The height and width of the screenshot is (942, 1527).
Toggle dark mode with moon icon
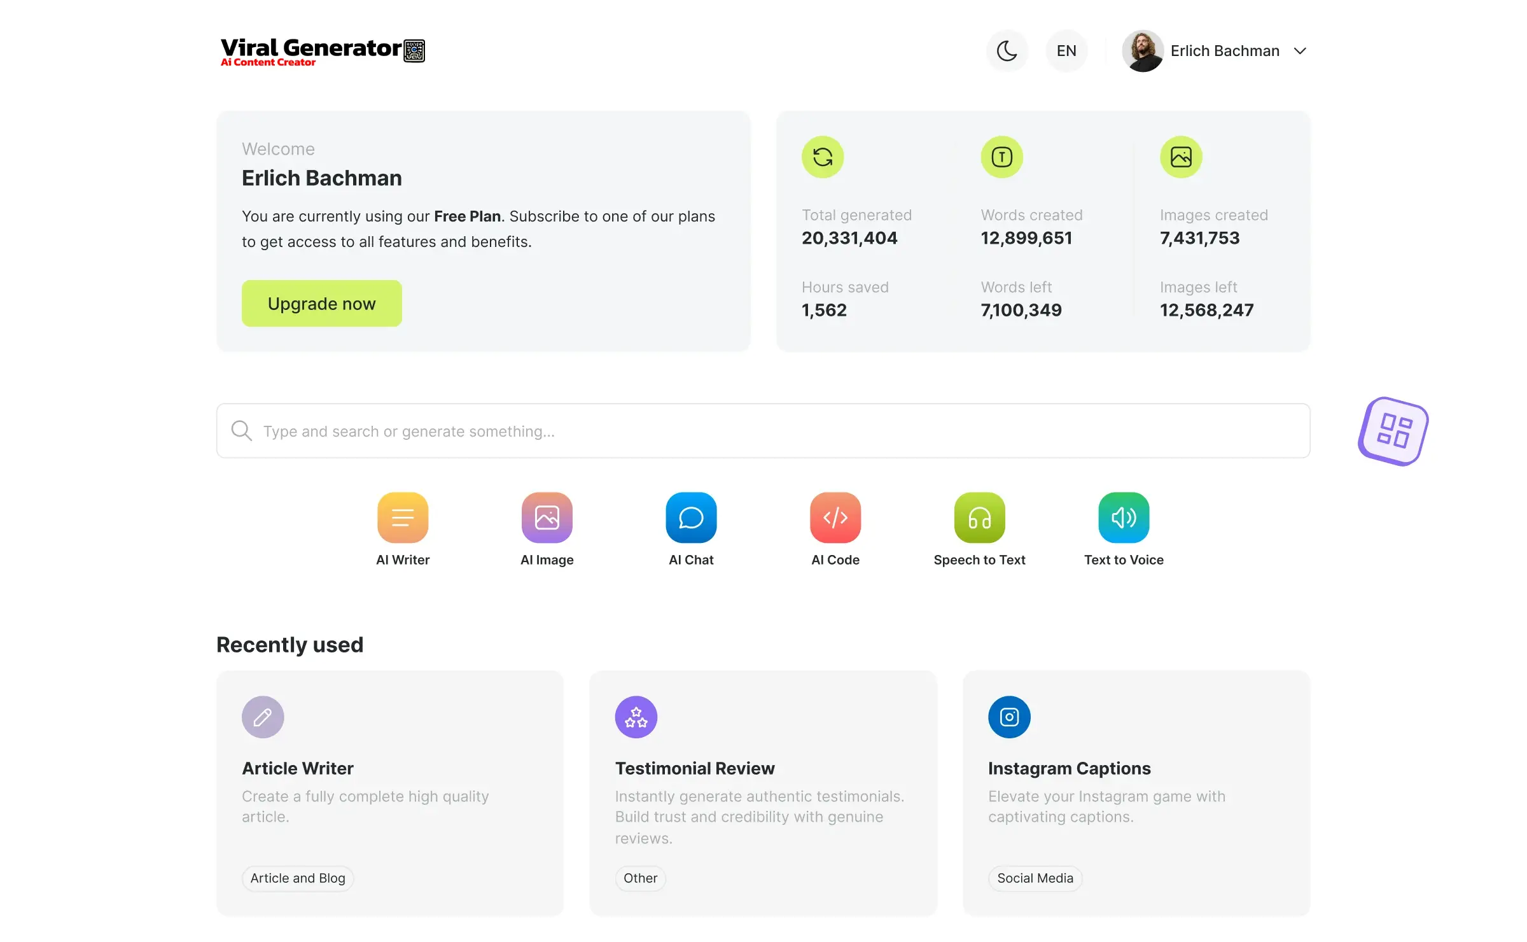[x=1006, y=50]
